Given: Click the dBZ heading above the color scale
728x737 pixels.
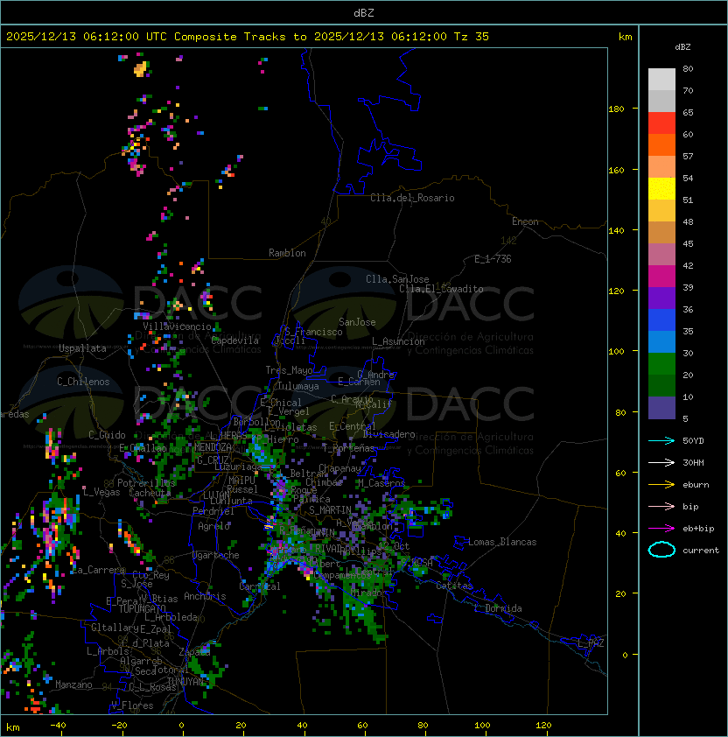Looking at the screenshot, I should click(682, 47).
